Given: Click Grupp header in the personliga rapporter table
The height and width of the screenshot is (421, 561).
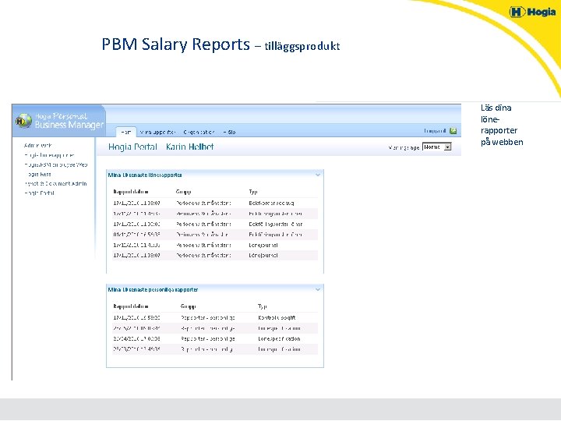Looking at the screenshot, I should pos(189,306).
